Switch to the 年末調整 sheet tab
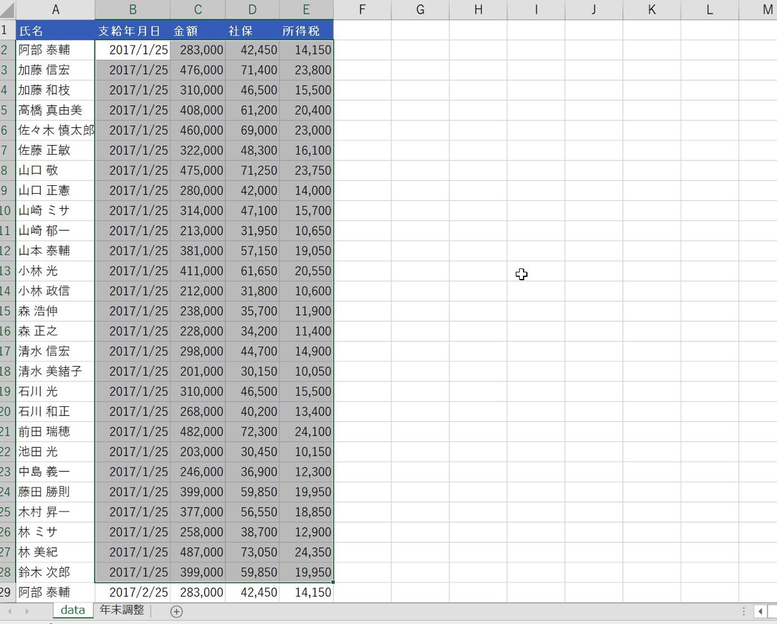This screenshot has width=777, height=624. 121,610
